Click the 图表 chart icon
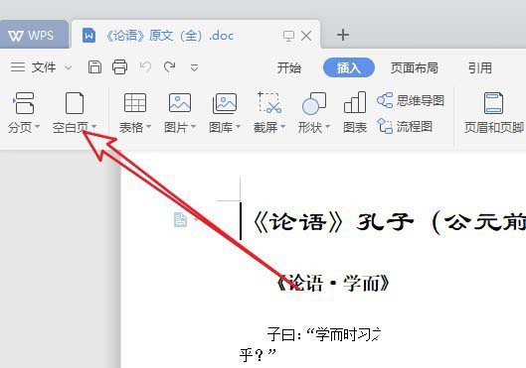 [355, 103]
